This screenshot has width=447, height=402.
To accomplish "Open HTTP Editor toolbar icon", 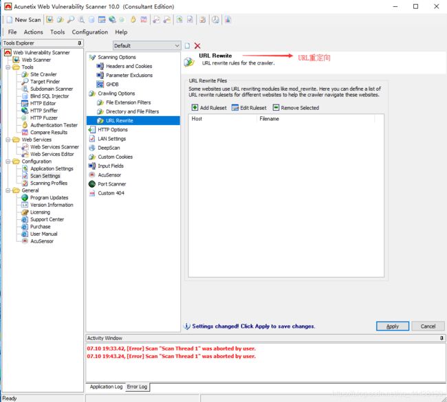I will [102, 20].
